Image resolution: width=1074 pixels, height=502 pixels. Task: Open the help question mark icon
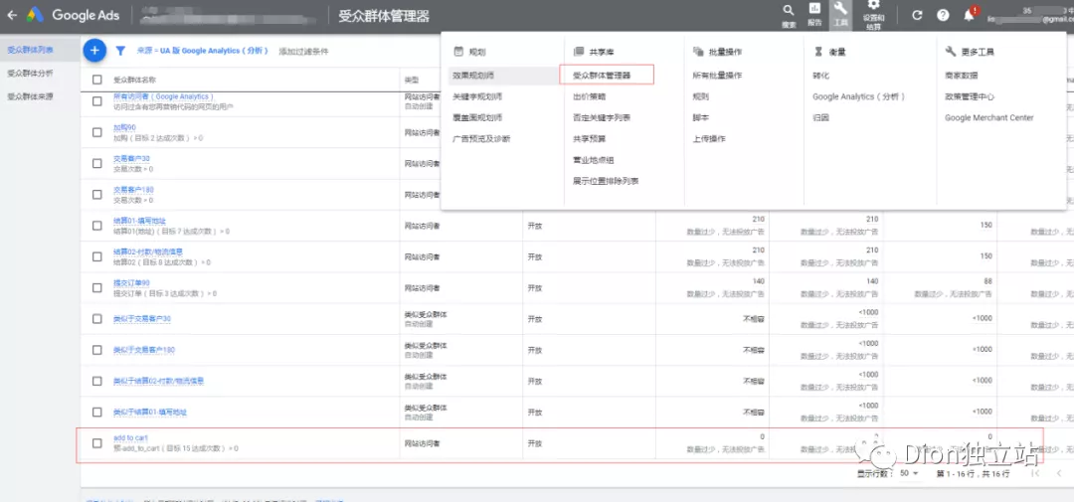point(943,15)
